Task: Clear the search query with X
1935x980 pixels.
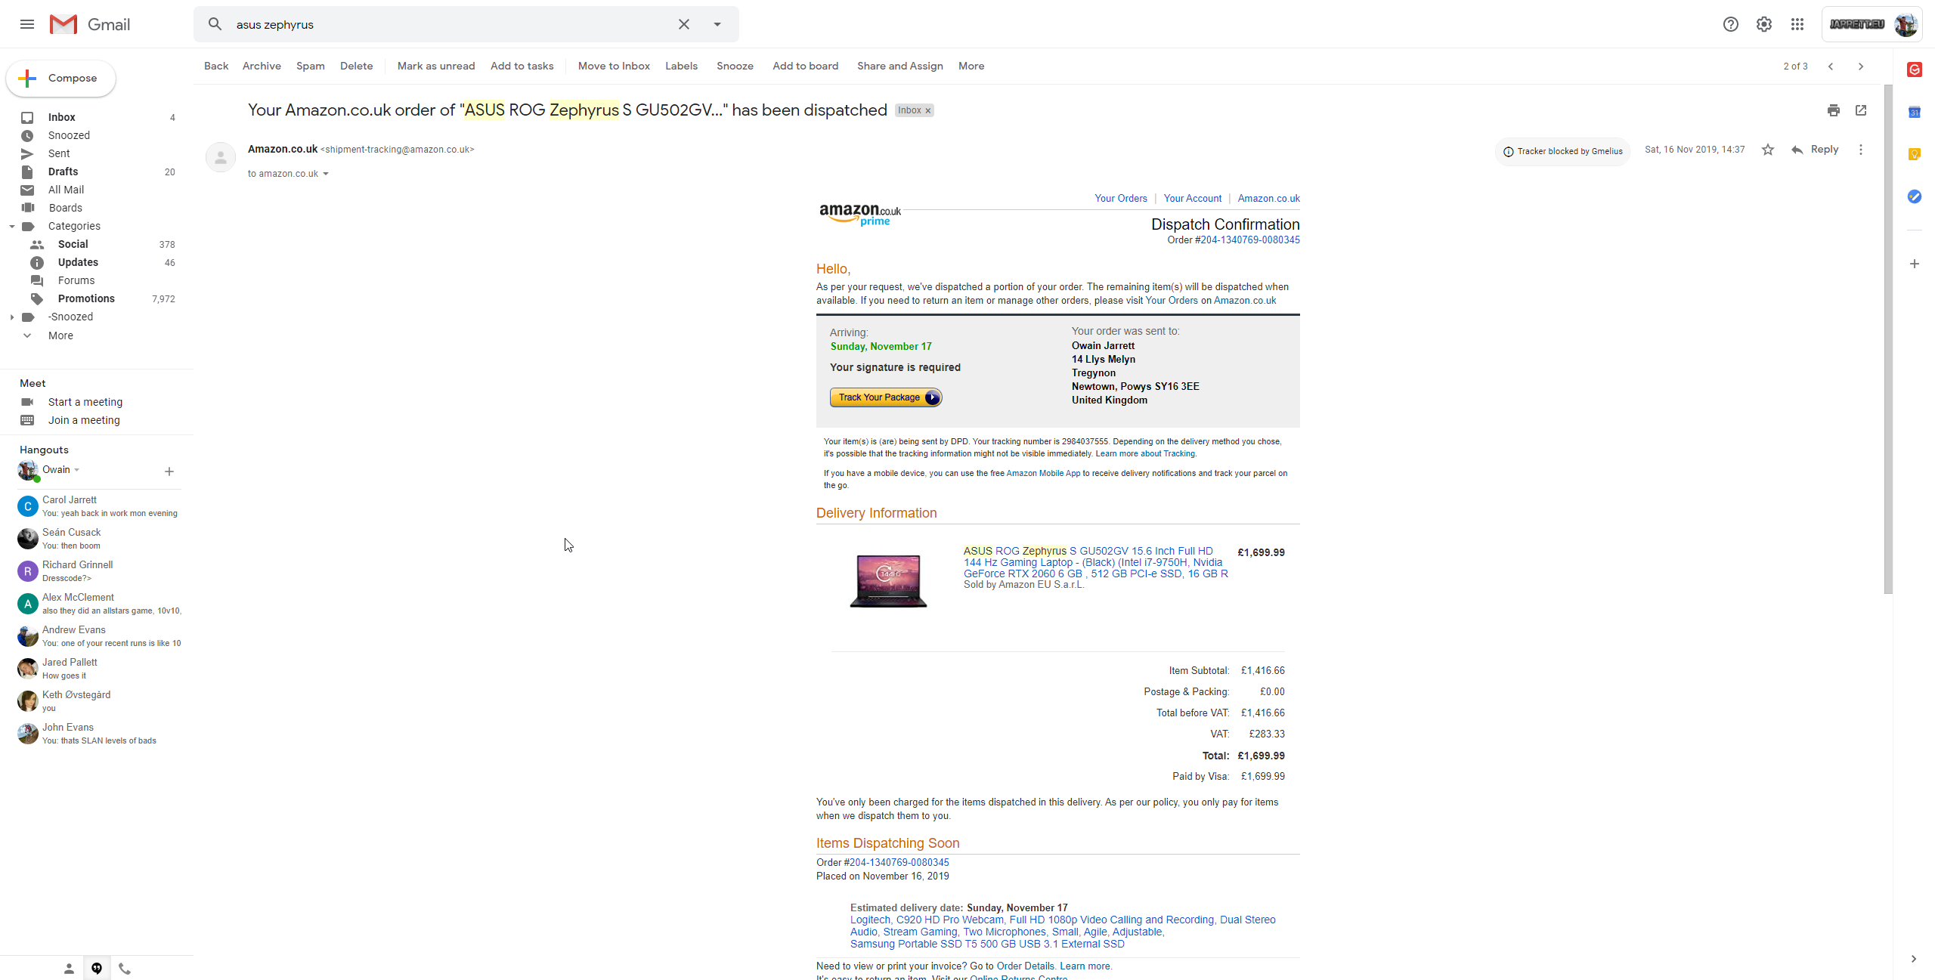Action: tap(684, 24)
